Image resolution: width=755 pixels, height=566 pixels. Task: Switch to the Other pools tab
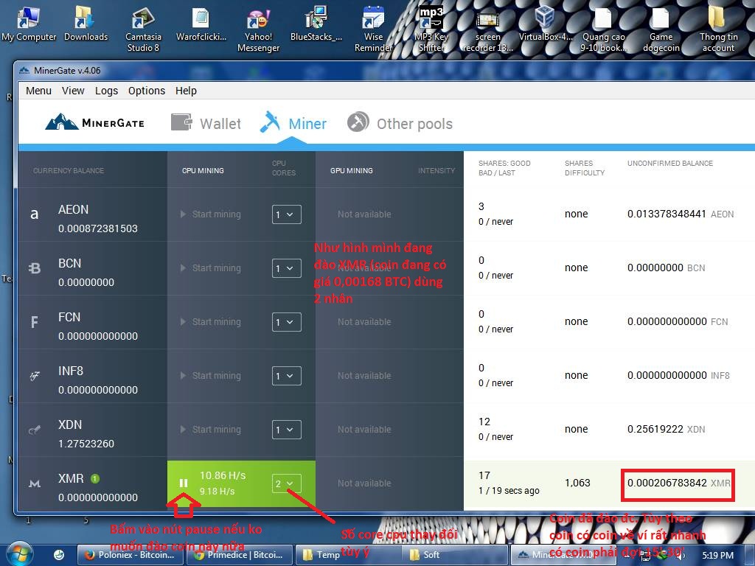(400, 123)
